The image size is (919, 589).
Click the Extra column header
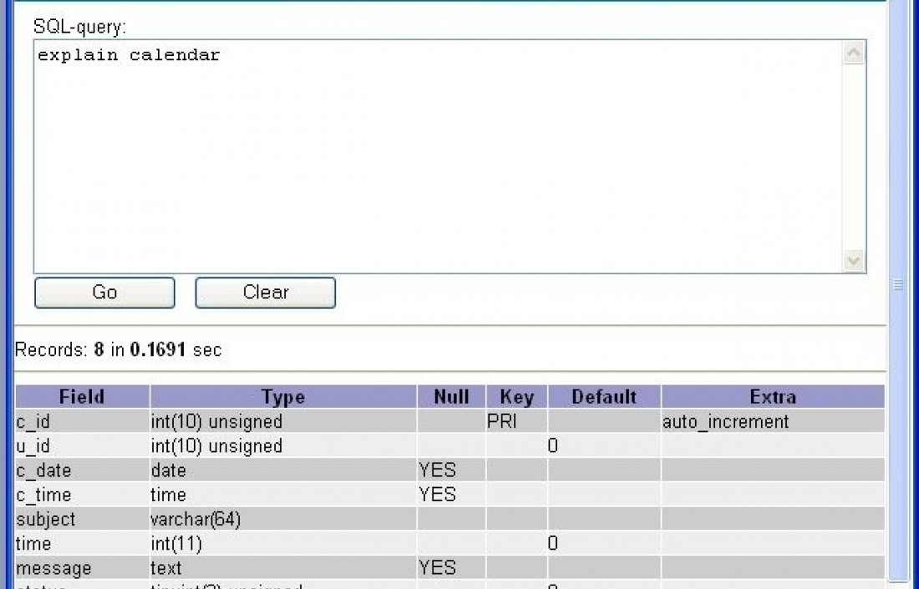coord(773,397)
